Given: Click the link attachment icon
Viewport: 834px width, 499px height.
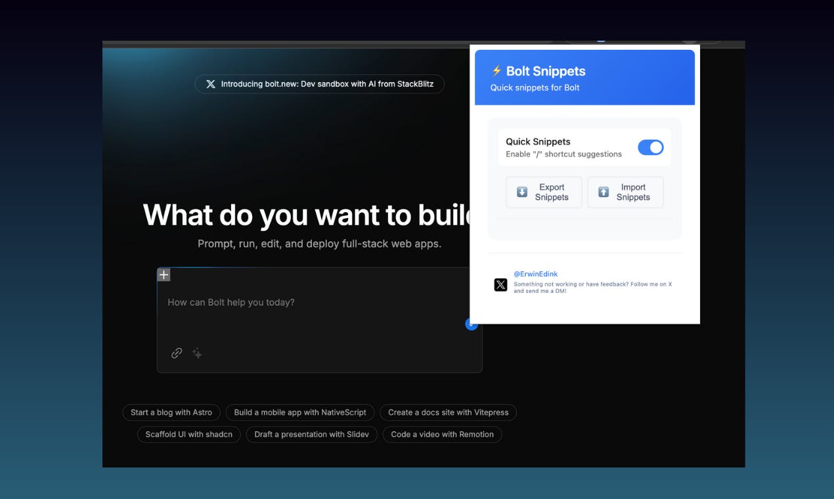Looking at the screenshot, I should coord(177,353).
